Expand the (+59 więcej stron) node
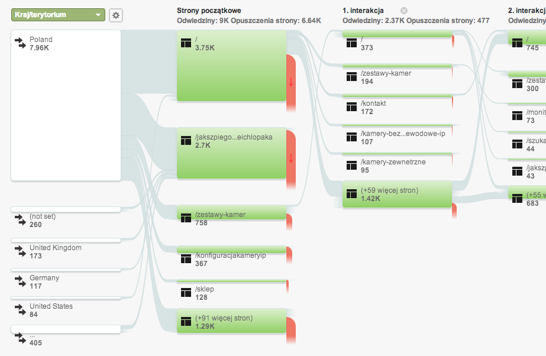This screenshot has height=356, width=546. 397,195
